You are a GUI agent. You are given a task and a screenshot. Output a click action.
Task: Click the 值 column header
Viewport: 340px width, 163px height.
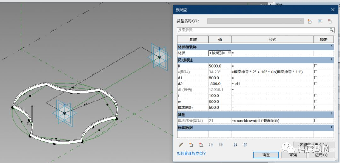pos(220,40)
